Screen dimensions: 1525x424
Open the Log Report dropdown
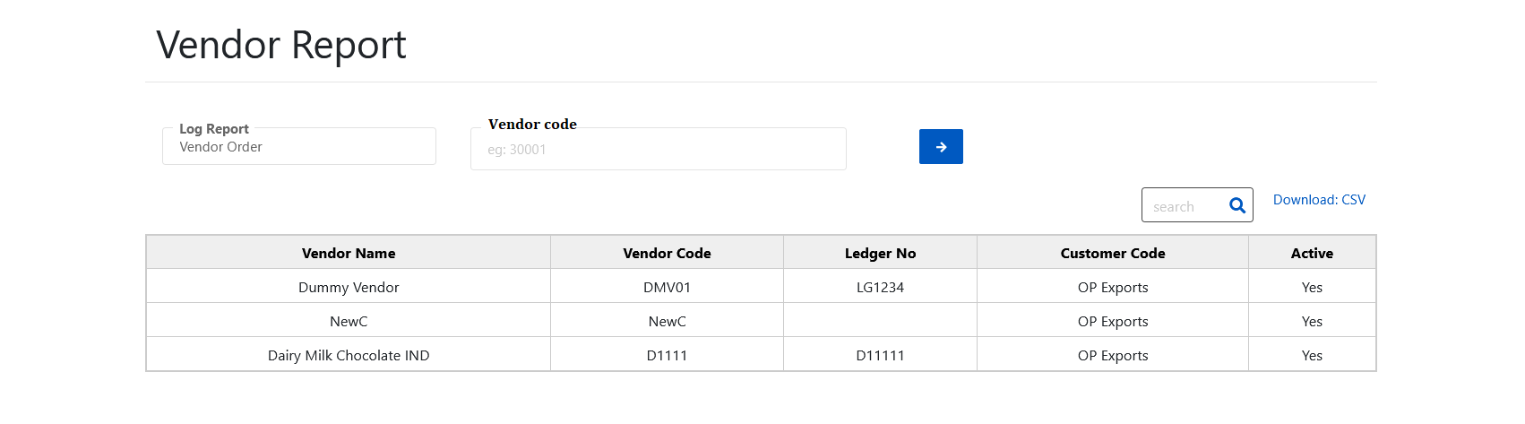298,147
